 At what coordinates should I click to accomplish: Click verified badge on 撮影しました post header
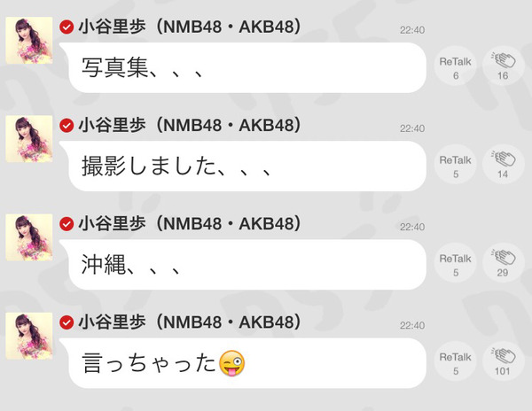(x=66, y=126)
